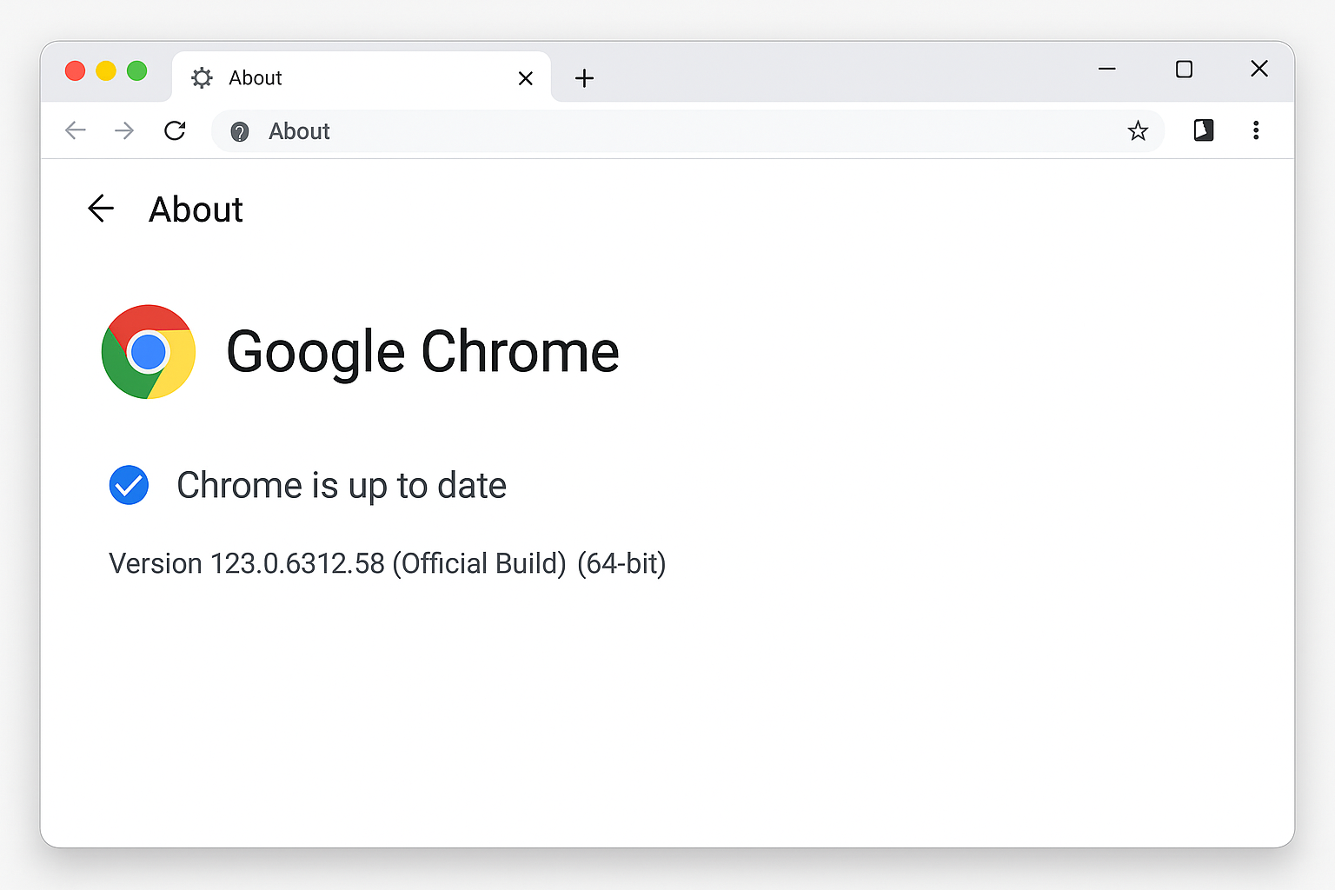Select the version number text
This screenshot has height=890, width=1335.
coord(387,563)
